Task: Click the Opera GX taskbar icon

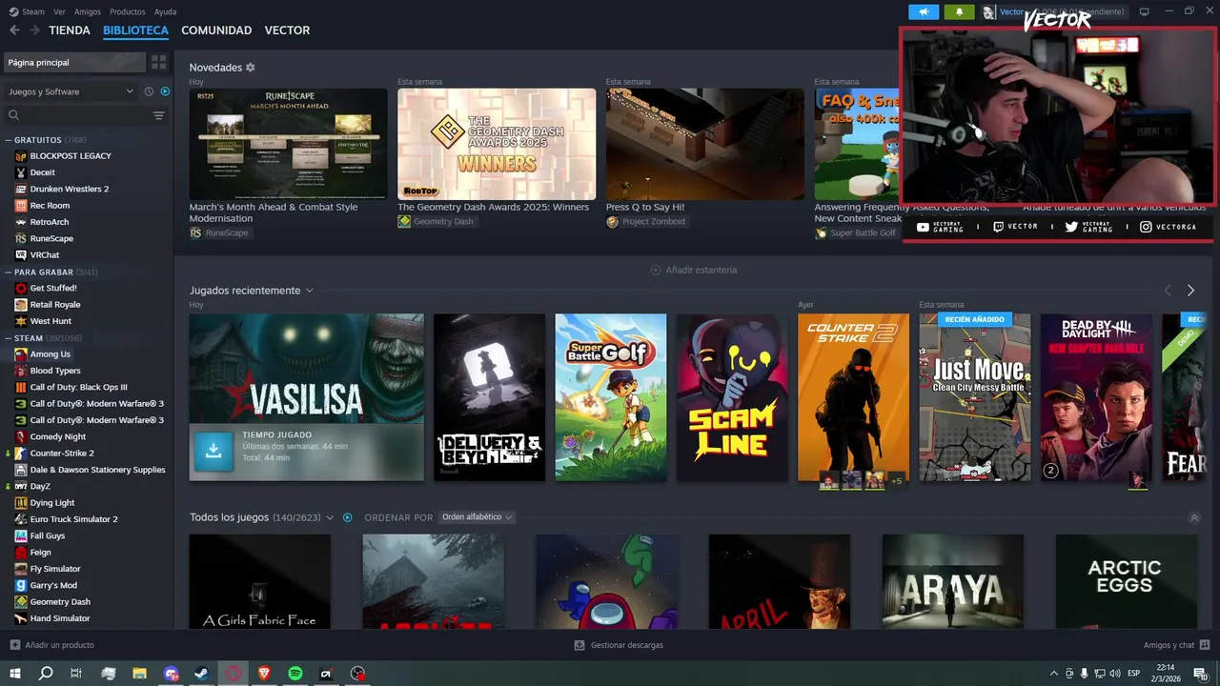Action: 234,674
